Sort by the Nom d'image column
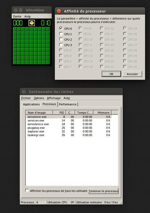 pyautogui.click(x=39, y=112)
